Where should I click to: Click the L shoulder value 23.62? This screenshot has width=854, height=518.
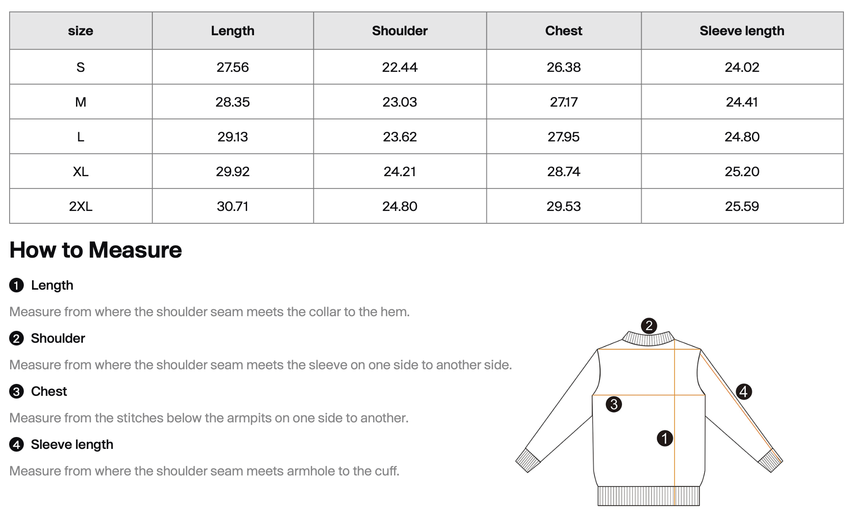pos(400,137)
